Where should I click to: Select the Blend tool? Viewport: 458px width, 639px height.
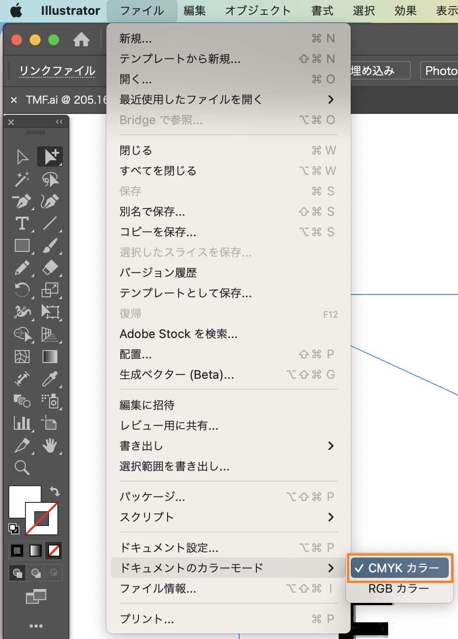22,401
